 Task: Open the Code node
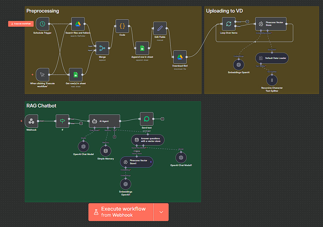(x=122, y=26)
